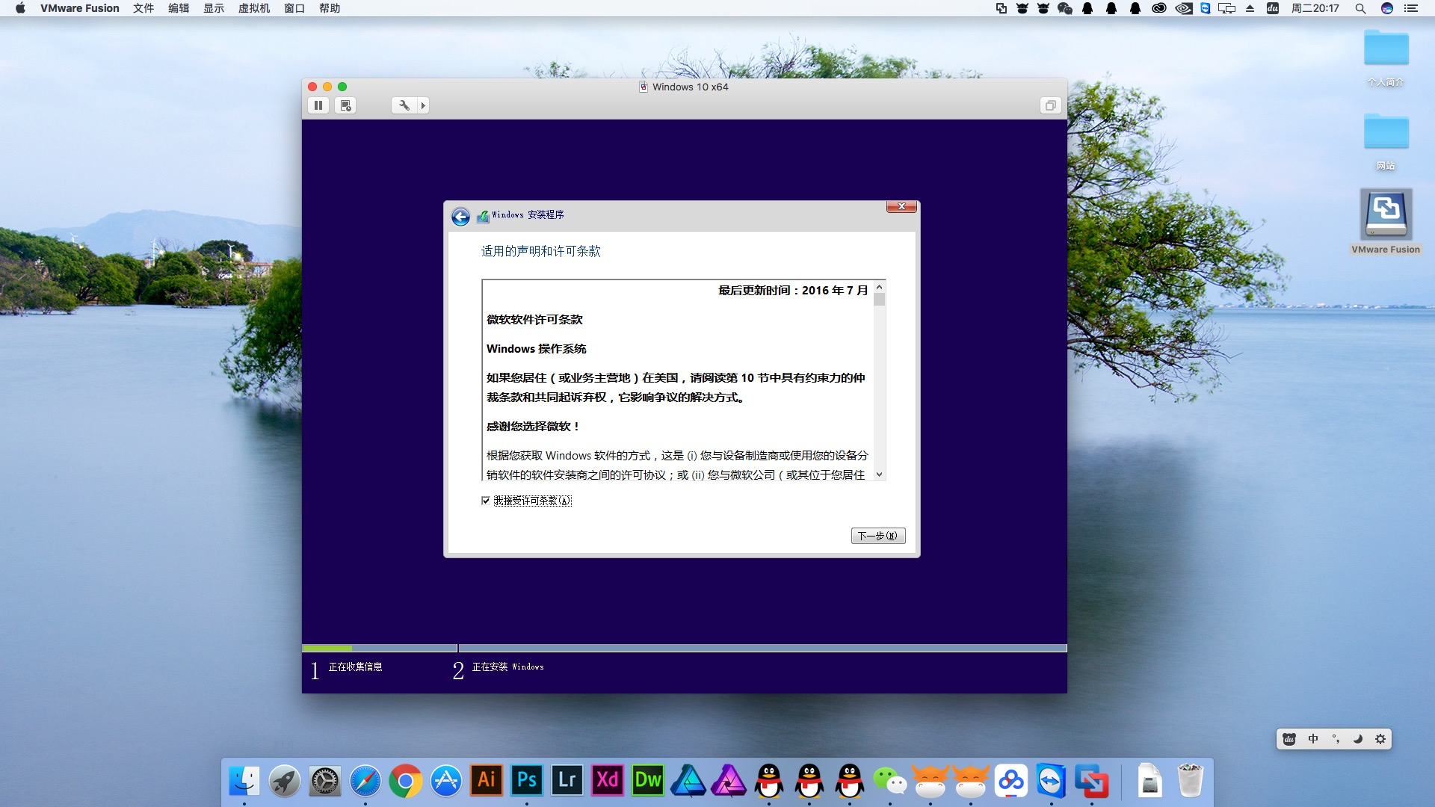Click the snapshot toolbar icon

[x=345, y=105]
